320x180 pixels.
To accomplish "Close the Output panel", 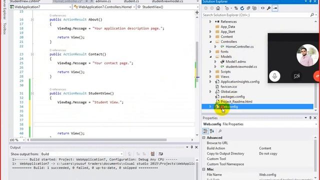I will (196, 147).
